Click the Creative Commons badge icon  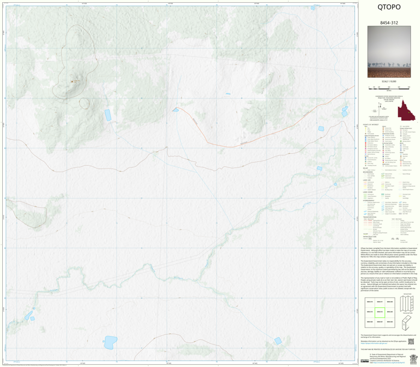pyautogui.click(x=365, y=361)
